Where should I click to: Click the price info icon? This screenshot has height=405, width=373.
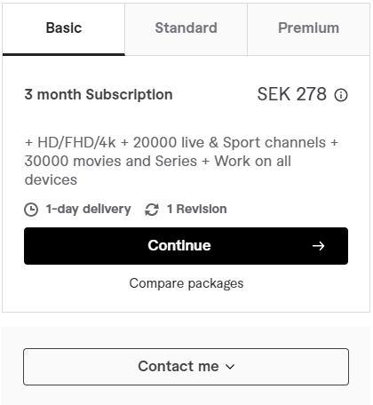point(341,95)
